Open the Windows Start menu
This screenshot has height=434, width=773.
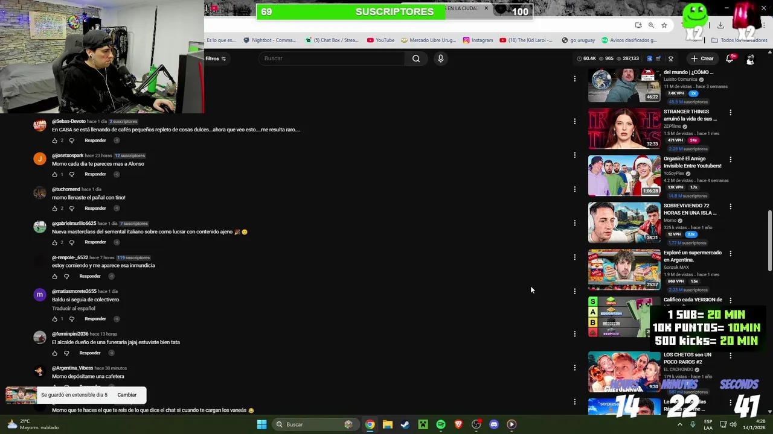[x=261, y=424]
